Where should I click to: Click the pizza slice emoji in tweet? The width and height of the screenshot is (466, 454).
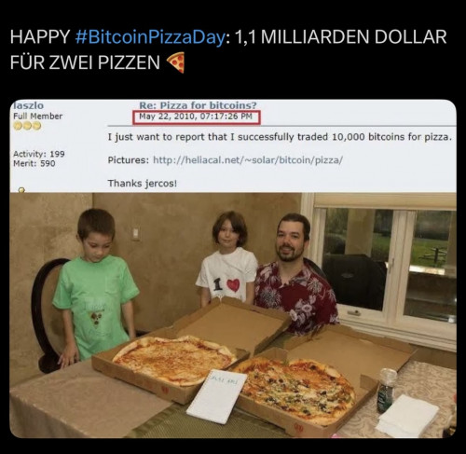(x=176, y=62)
